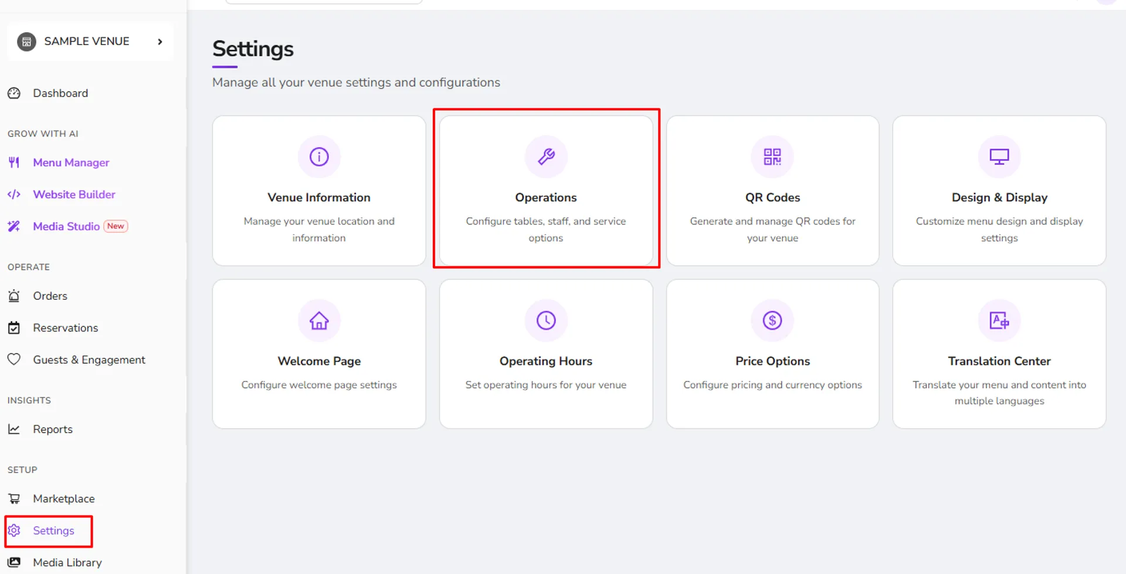Click the Welcome Page house icon

[x=319, y=320]
